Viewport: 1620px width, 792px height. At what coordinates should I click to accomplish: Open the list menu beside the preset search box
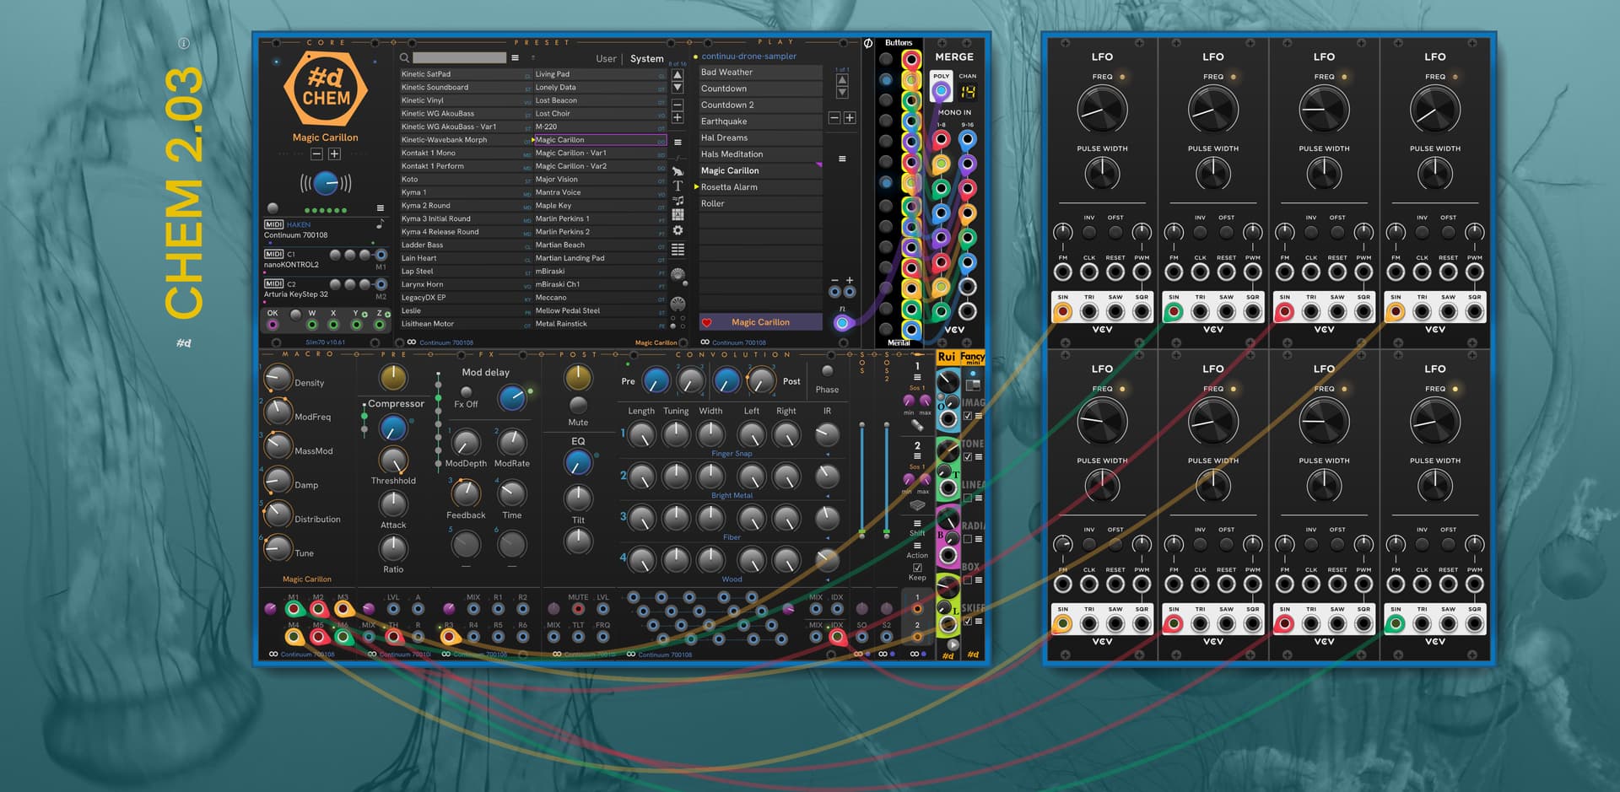click(515, 58)
